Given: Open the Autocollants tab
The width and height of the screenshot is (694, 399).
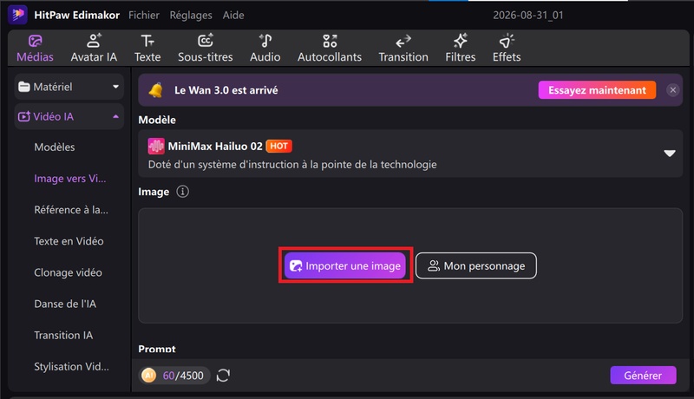Looking at the screenshot, I should (x=330, y=49).
